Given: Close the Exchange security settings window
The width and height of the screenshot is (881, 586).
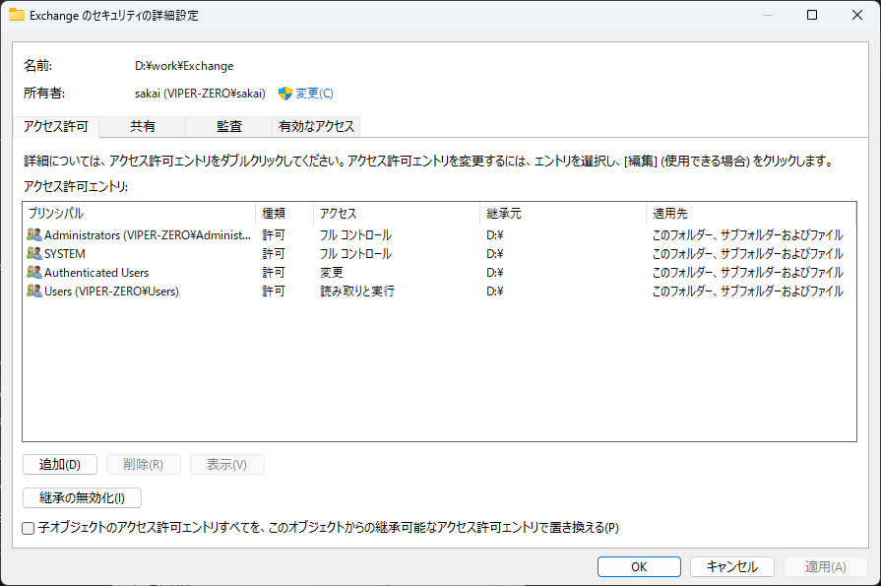Looking at the screenshot, I should coord(856,15).
